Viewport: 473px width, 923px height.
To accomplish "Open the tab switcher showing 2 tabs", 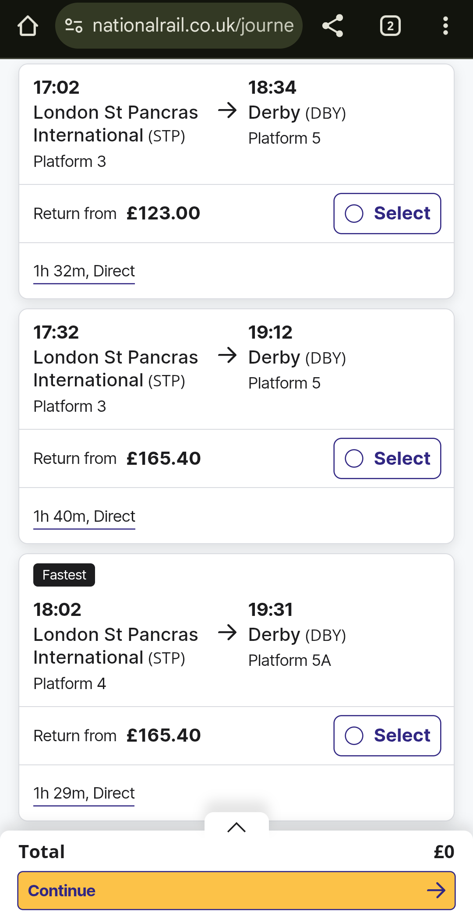I will (x=390, y=26).
